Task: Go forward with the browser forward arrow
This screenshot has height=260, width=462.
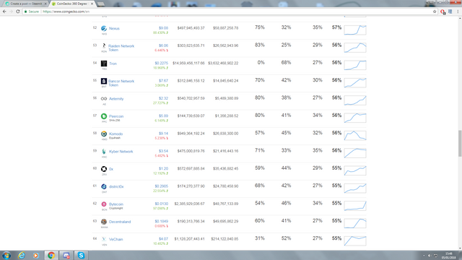Action: click(11, 12)
